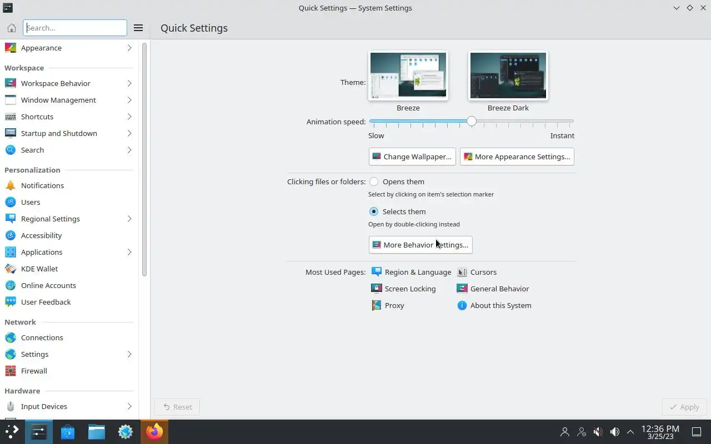This screenshot has width=711, height=444.
Task: Click the sidebar vertical scrollbar
Action: click(144, 160)
